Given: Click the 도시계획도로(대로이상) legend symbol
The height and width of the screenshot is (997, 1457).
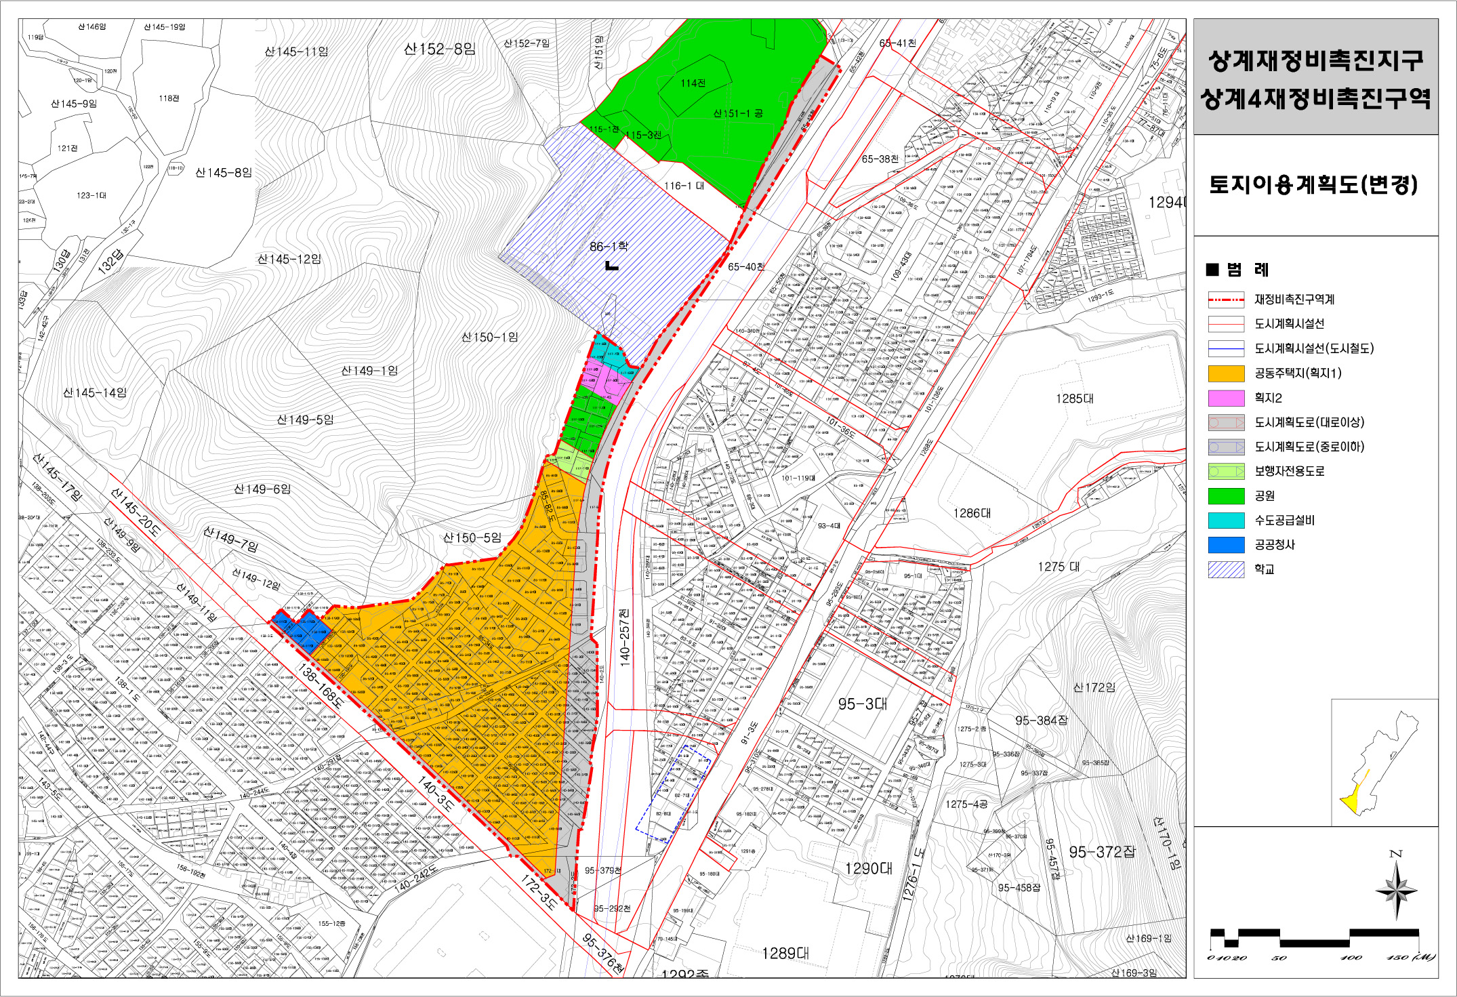Looking at the screenshot, I should 1226,422.
